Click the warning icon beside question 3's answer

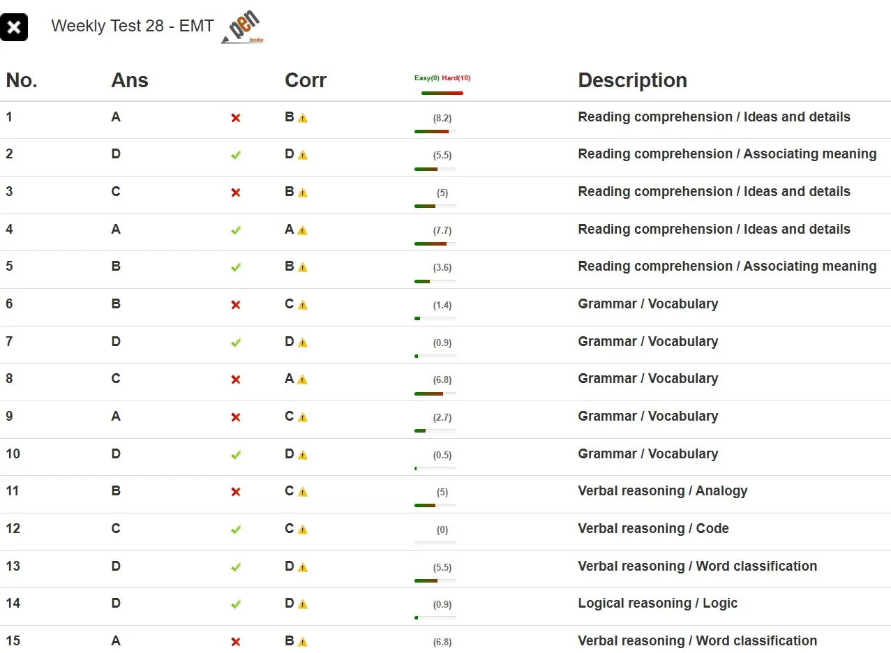[303, 193]
